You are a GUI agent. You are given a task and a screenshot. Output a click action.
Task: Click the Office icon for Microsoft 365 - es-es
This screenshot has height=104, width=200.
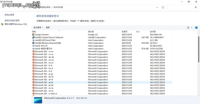pyautogui.click(x=33, y=63)
